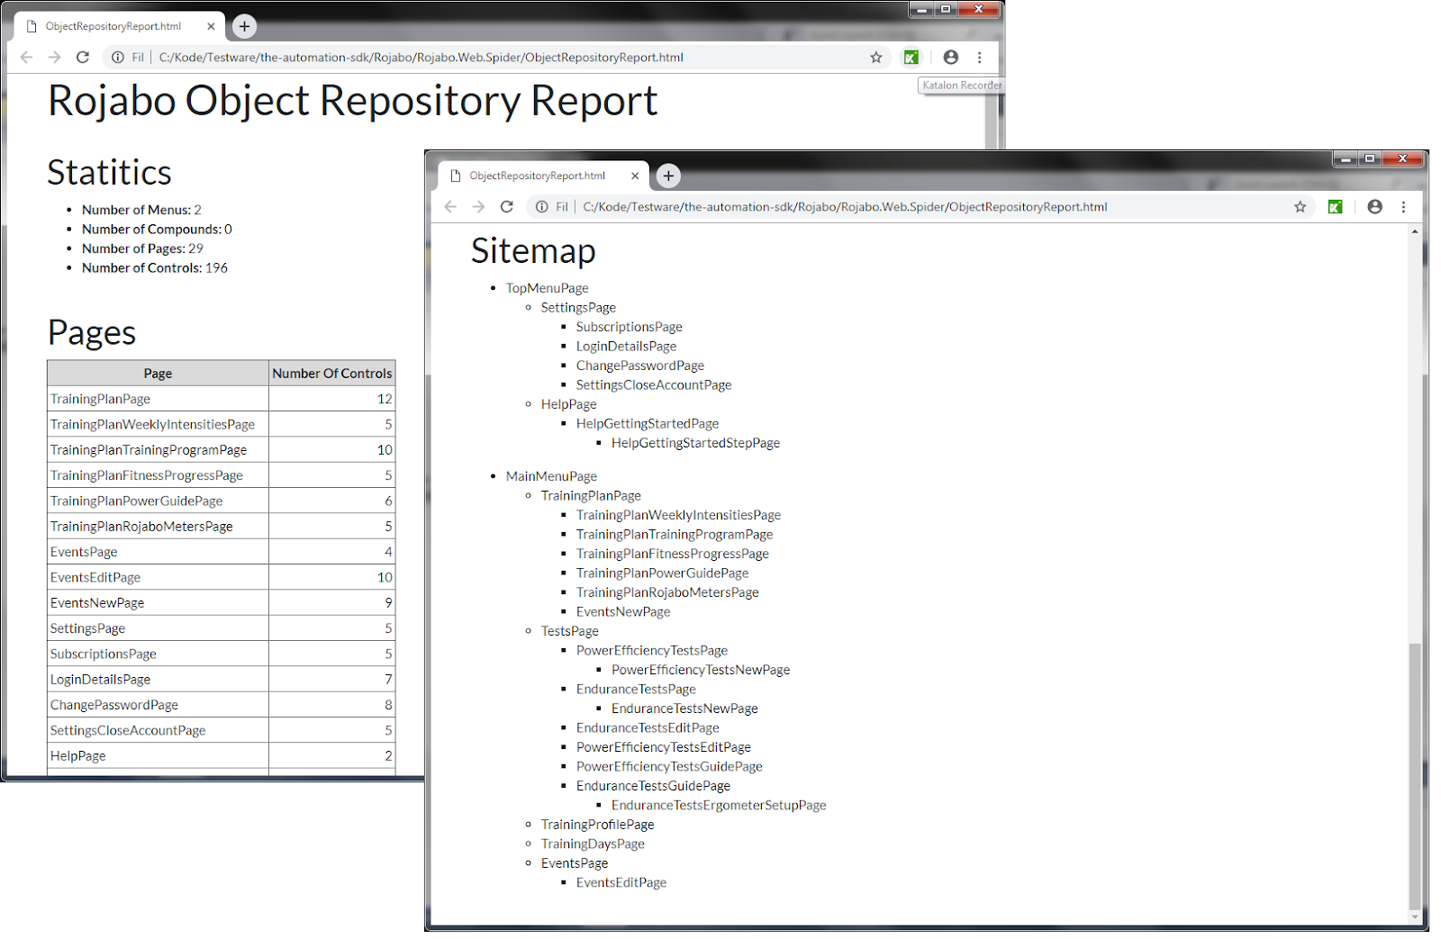Bookmark page with star in rear window
This screenshot has width=1441, height=939.
click(876, 57)
